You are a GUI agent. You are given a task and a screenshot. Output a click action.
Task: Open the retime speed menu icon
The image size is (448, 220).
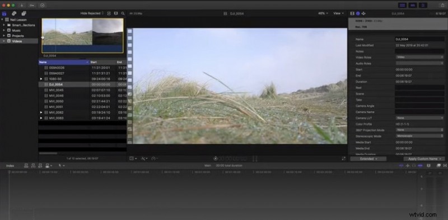click(155, 159)
